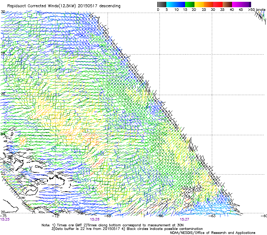
Task: Click the 'NOAA/NESDIS/Office of Research and Applications' credit
Action: (213, 233)
